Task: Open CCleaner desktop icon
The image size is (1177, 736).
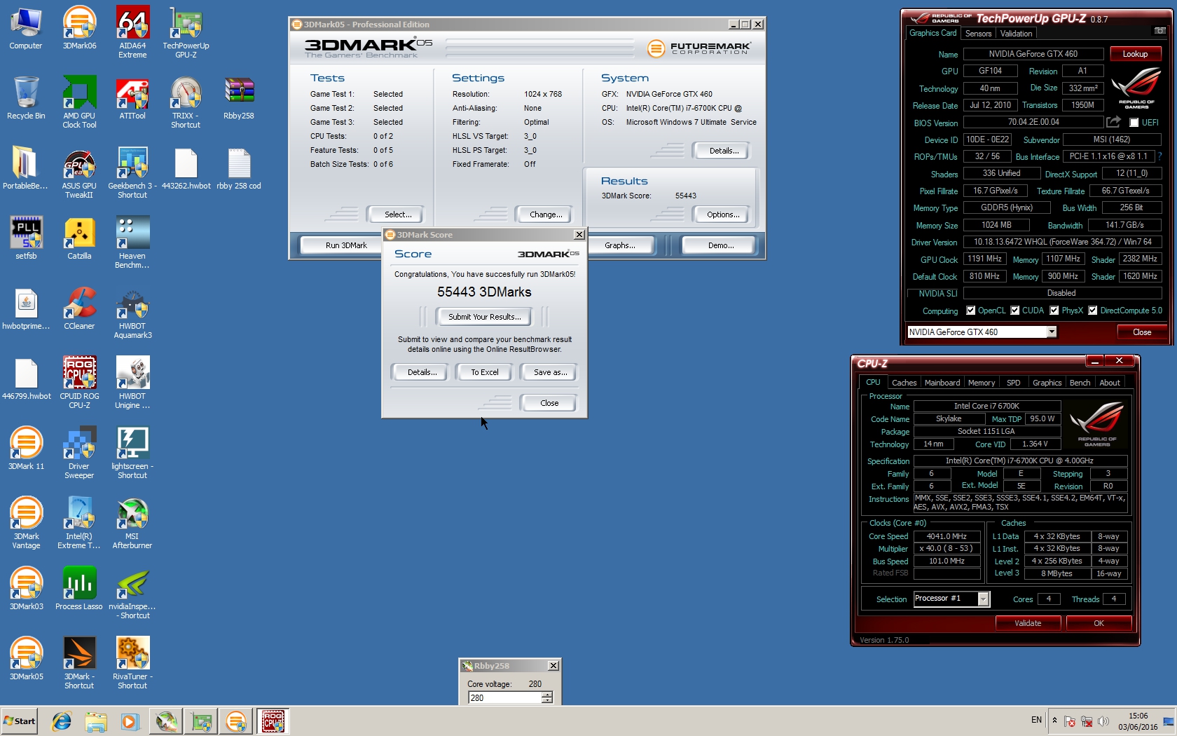Action: point(79,309)
